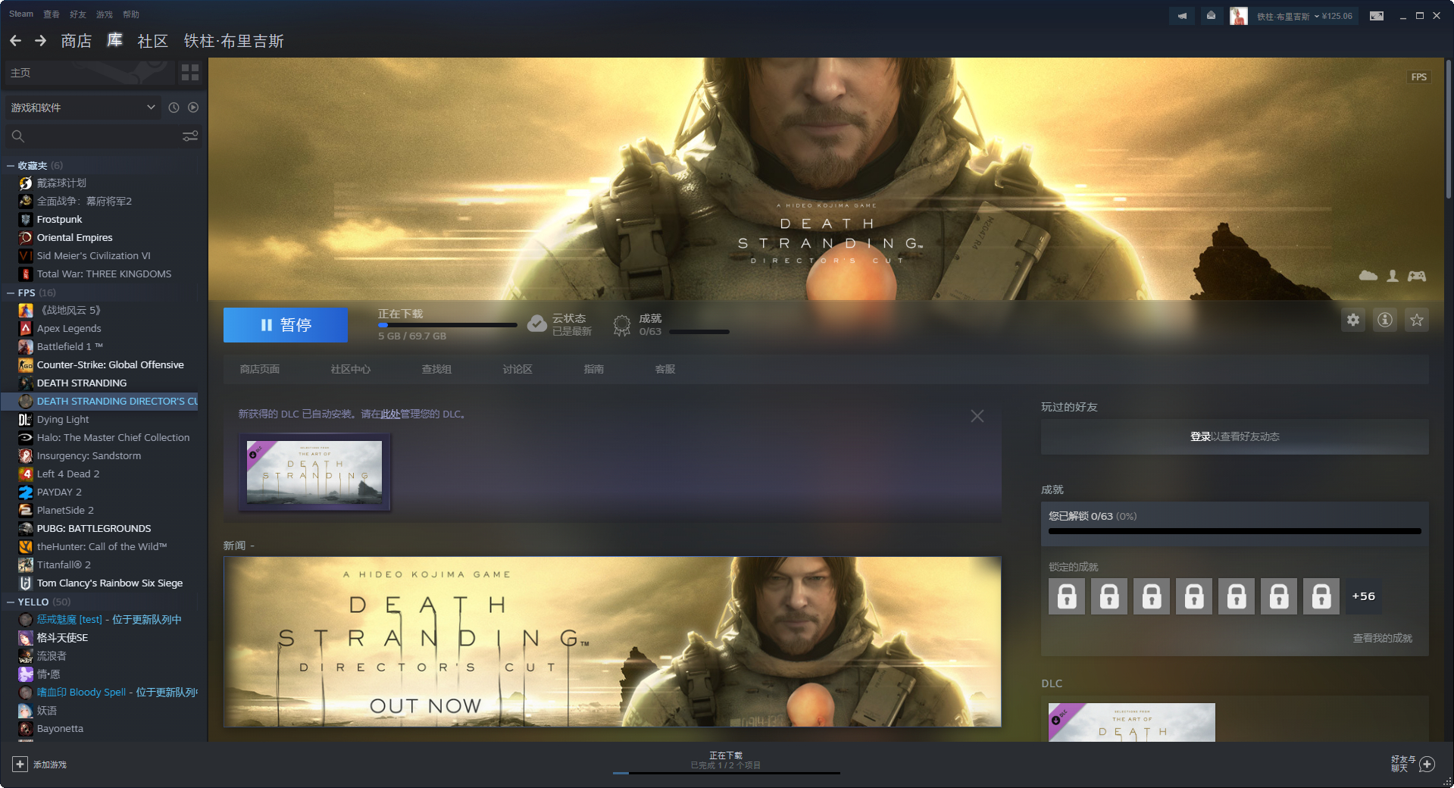Open the 查看 menu
This screenshot has height=788, width=1454.
52,14
